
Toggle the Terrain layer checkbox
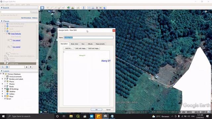tap(5, 99)
